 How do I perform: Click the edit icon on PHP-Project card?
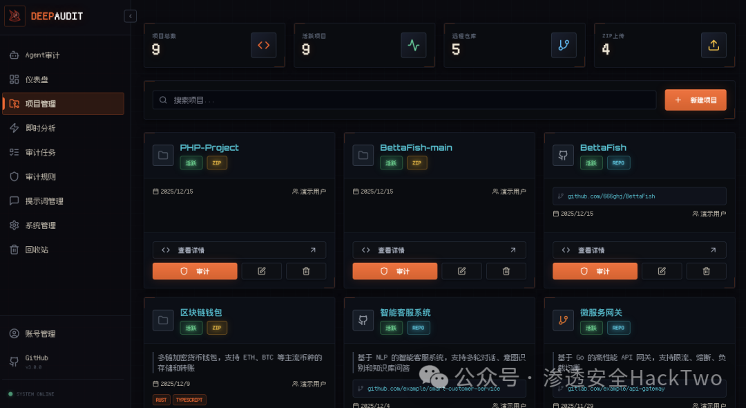click(261, 270)
